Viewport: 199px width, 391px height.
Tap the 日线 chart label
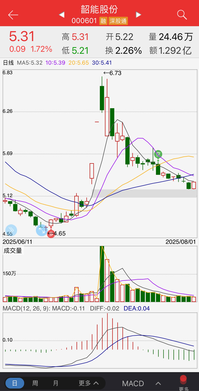[x=8, y=63]
